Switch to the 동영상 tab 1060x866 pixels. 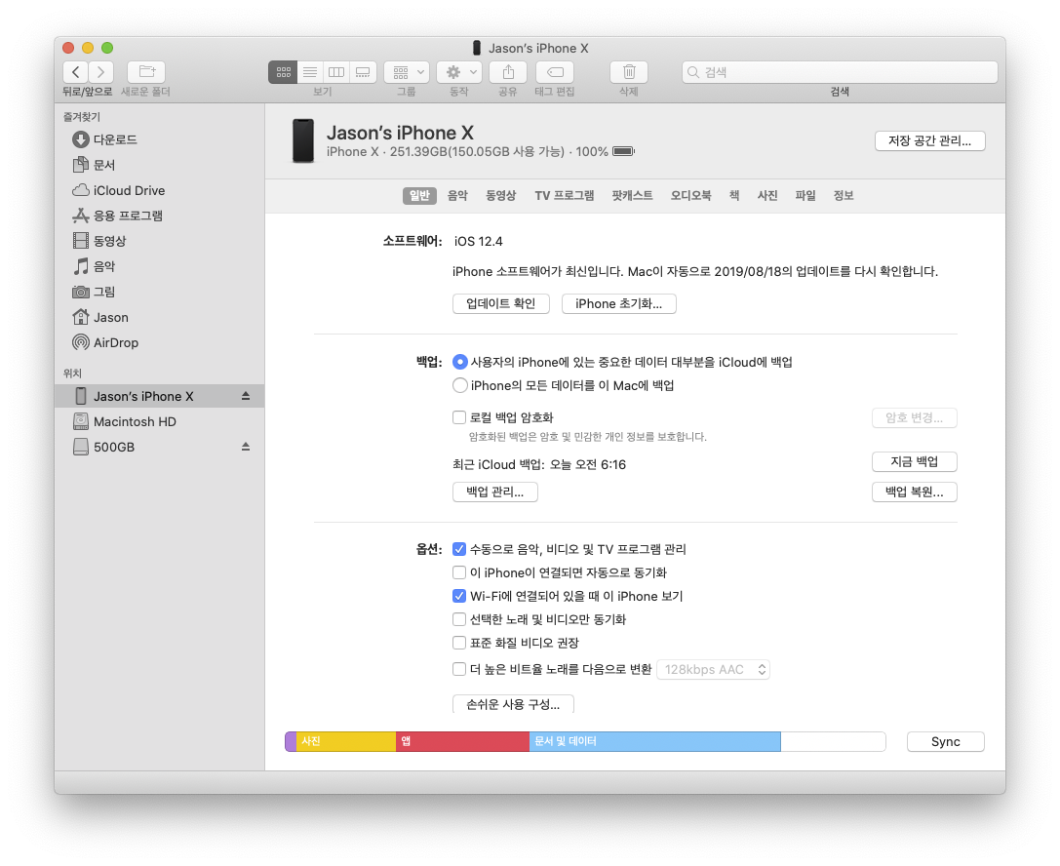(x=501, y=195)
